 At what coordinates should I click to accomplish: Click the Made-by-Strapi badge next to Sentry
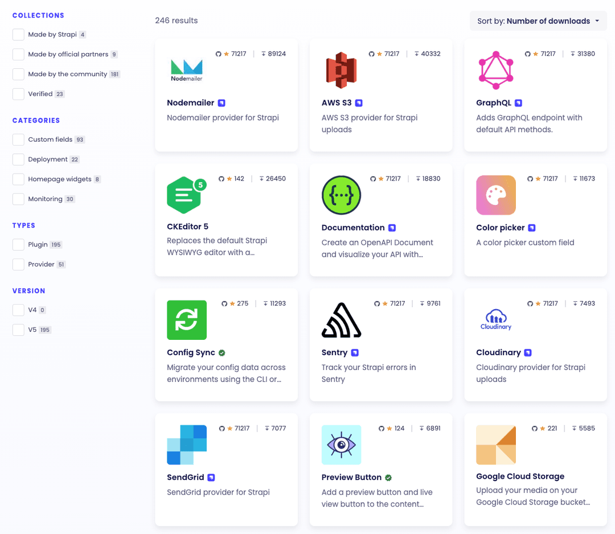point(355,352)
